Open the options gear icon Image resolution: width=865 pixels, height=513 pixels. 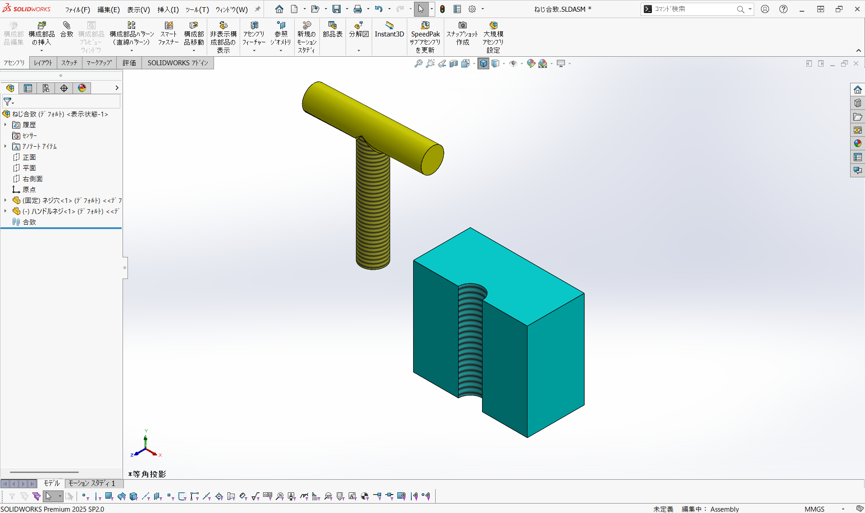coord(472,9)
